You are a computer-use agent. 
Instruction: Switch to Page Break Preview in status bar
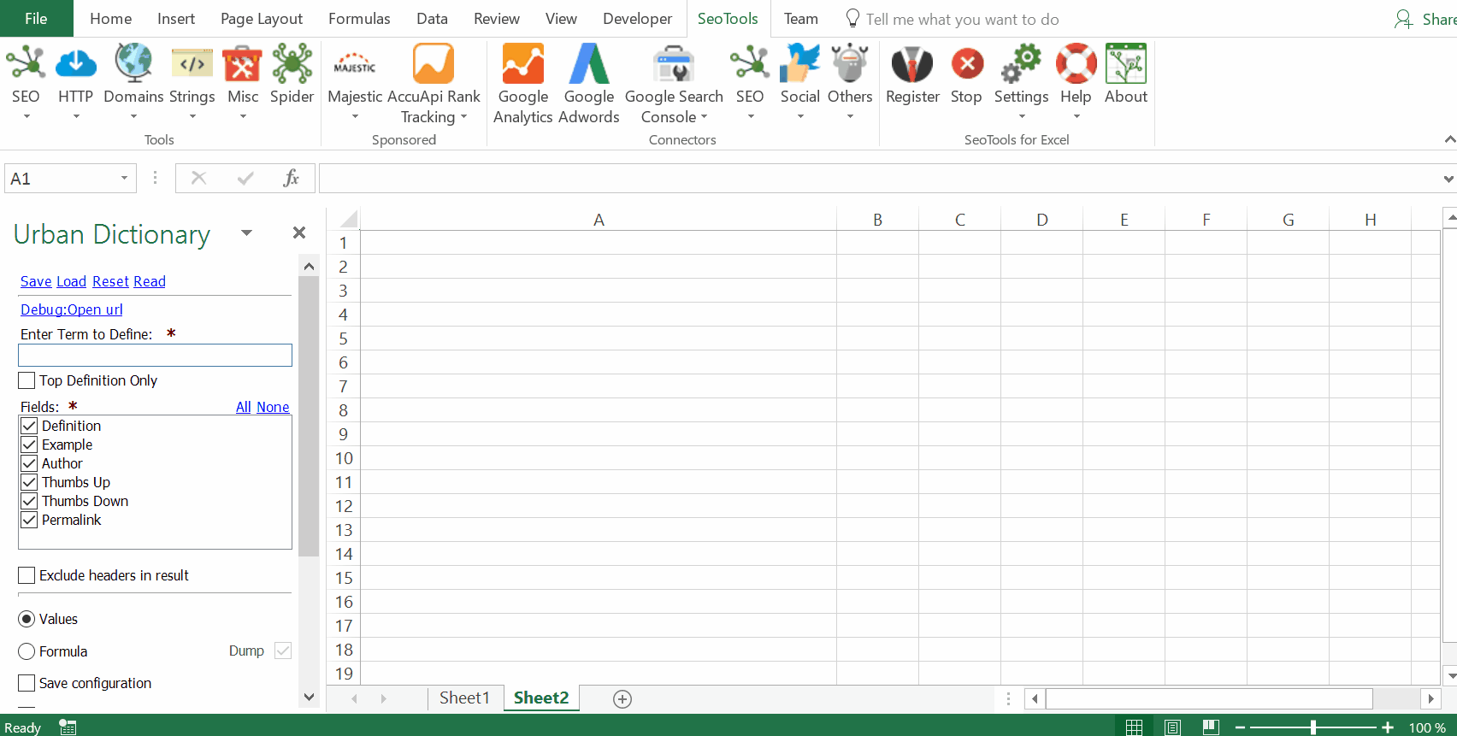(x=1211, y=727)
